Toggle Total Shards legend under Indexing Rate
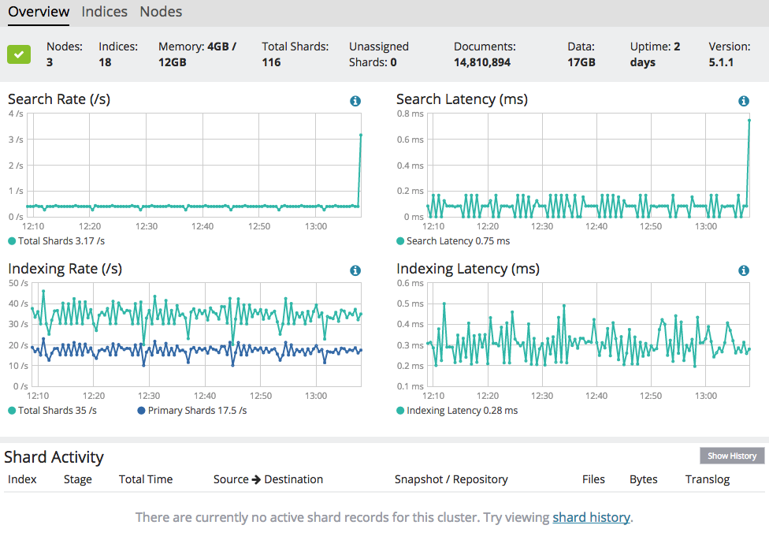Screen dimensions: 769x540 [52, 411]
